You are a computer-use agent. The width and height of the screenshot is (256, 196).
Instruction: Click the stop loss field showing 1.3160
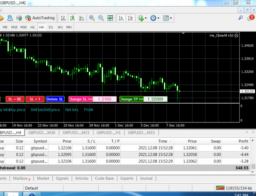[x=105, y=99]
